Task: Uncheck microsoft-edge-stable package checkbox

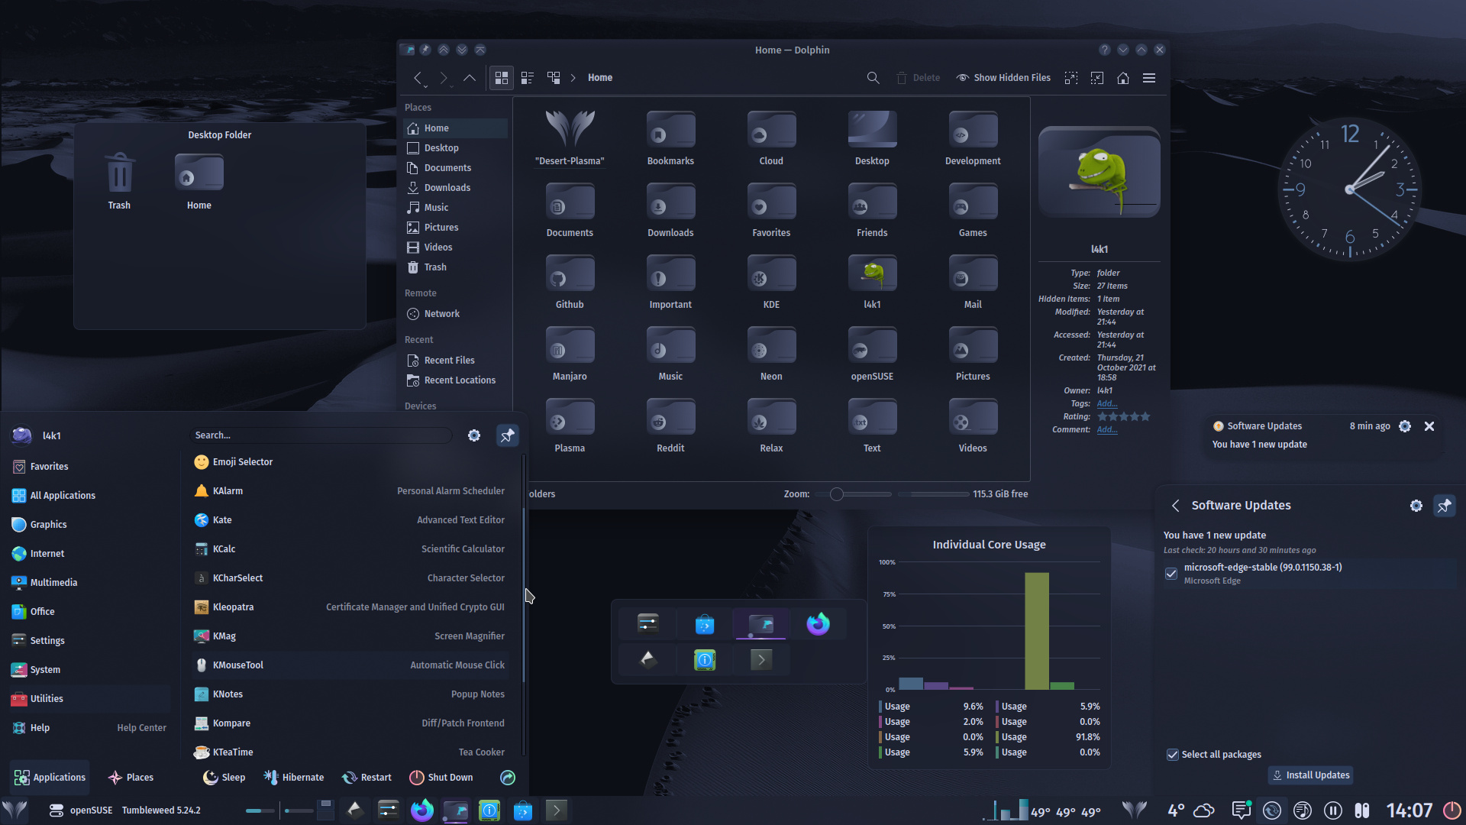Action: tap(1171, 574)
